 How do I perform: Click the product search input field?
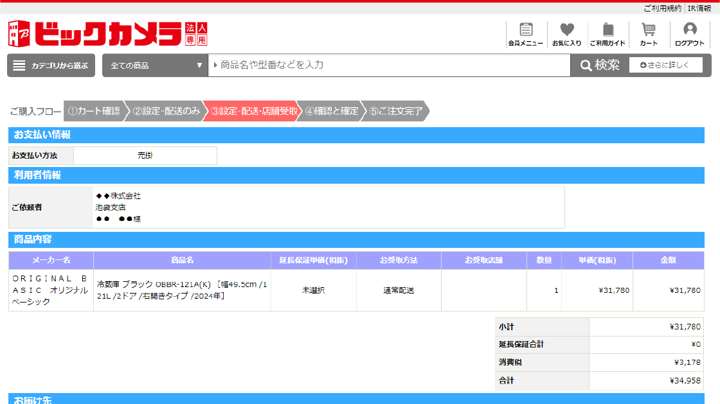click(x=386, y=65)
